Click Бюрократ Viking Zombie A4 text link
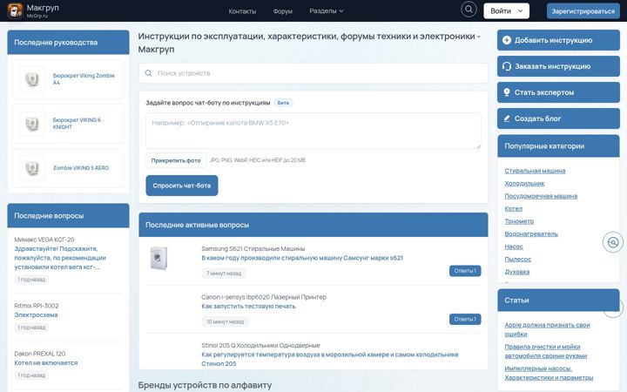 click(x=84, y=79)
